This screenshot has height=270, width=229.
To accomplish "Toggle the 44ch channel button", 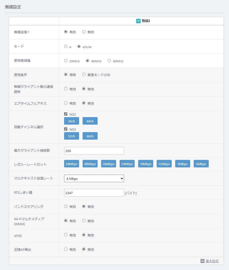I will pyautogui.click(x=90, y=121).
